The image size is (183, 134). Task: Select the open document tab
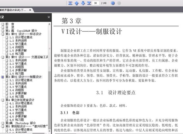pos(16,10)
